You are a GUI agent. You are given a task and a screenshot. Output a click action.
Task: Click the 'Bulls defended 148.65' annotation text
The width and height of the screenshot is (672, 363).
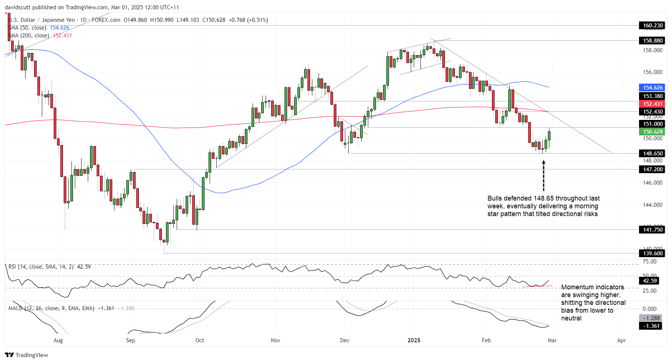coord(543,206)
